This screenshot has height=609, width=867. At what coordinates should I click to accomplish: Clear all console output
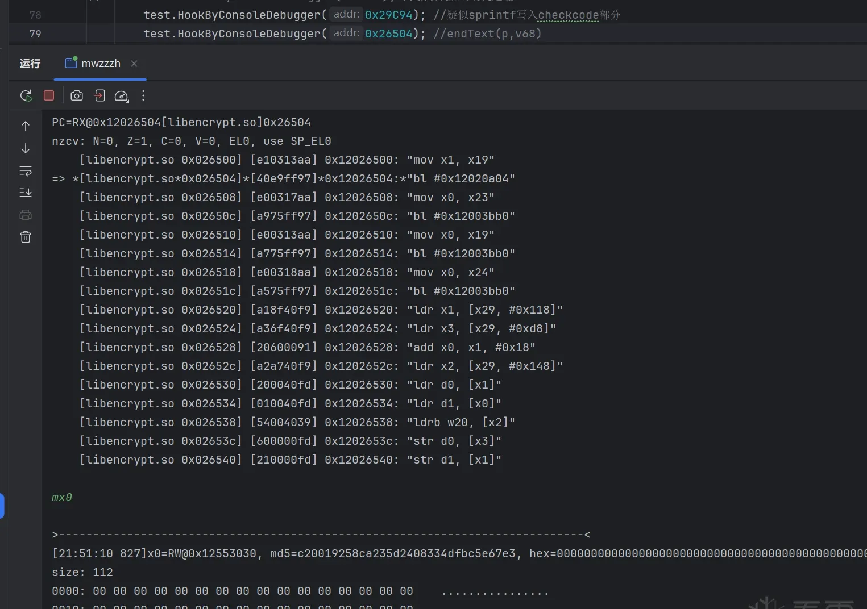pos(26,237)
